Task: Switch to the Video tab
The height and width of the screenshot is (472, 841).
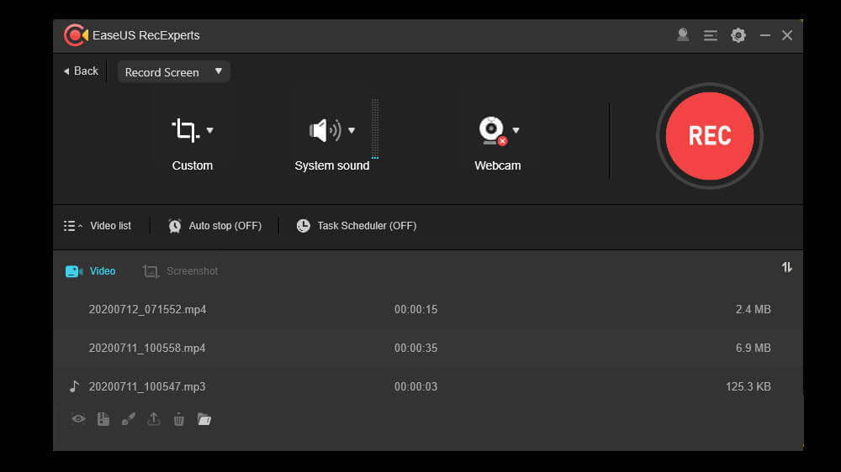Action: point(90,271)
